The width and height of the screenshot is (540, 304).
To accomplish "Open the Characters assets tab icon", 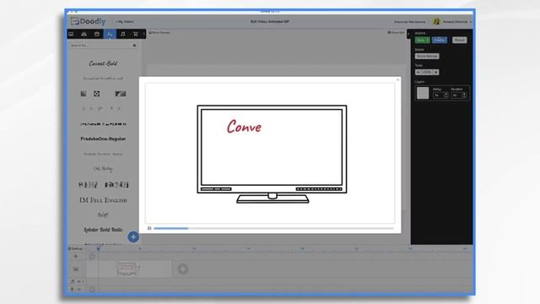I will tap(84, 34).
